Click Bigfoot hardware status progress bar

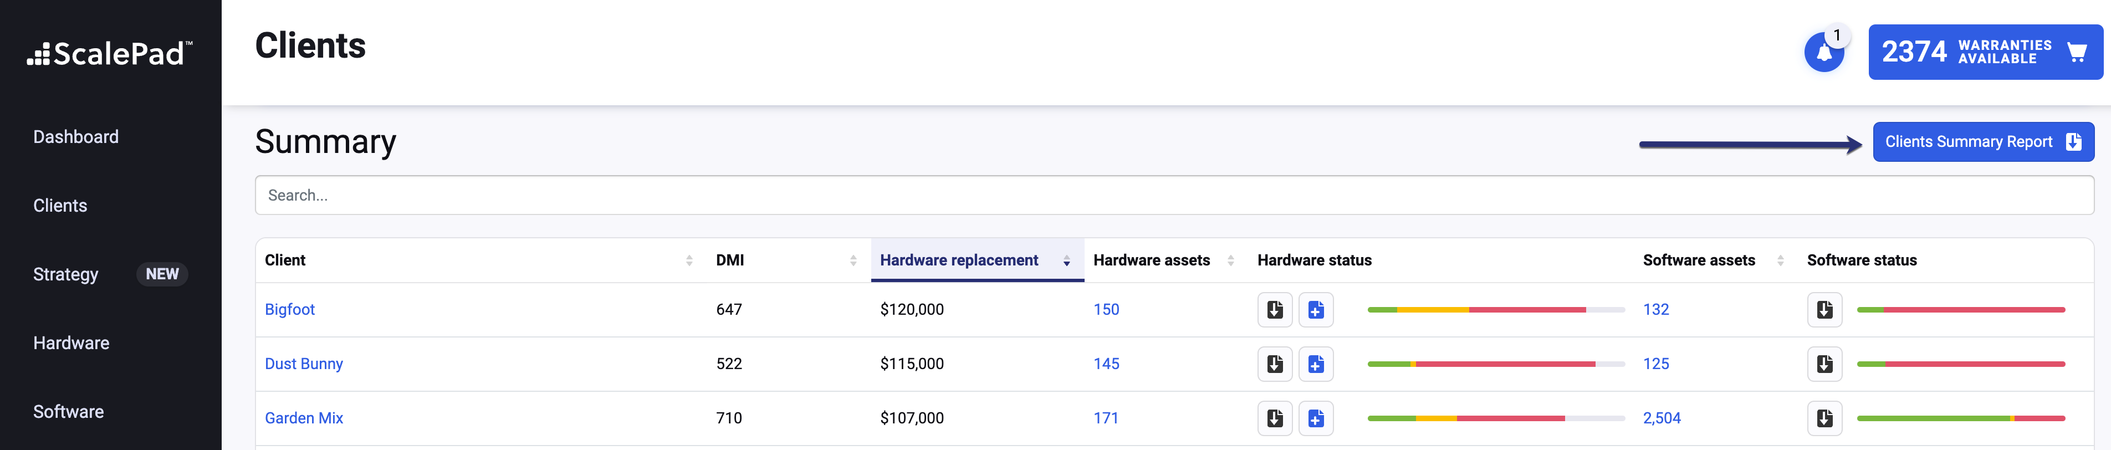(1496, 310)
